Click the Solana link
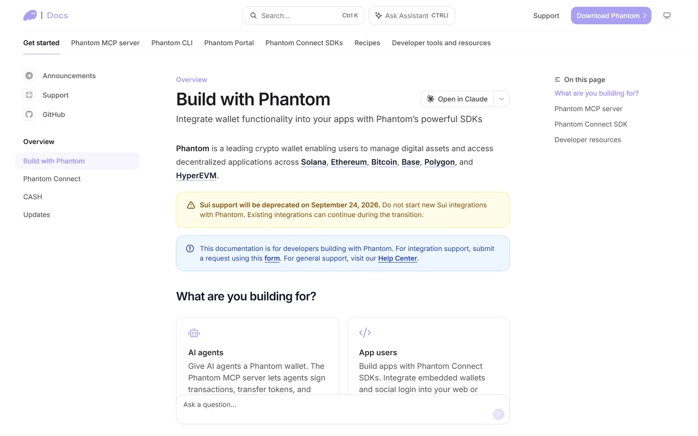 pyautogui.click(x=314, y=162)
